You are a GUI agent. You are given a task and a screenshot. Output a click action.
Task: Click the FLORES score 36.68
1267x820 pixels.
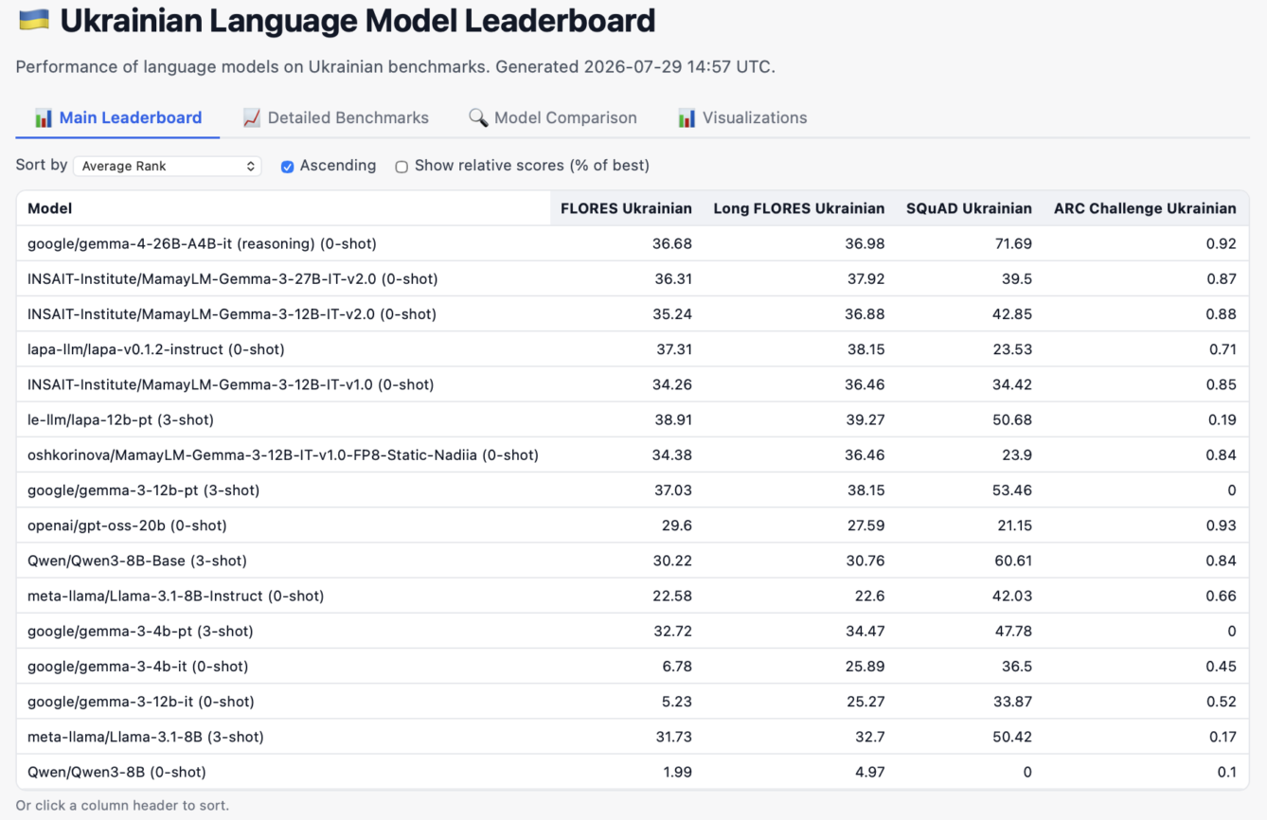(x=672, y=243)
